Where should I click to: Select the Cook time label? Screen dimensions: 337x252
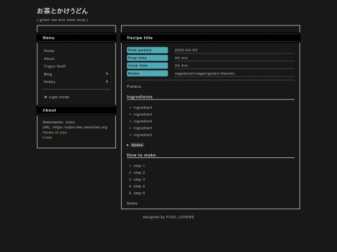coord(147,65)
